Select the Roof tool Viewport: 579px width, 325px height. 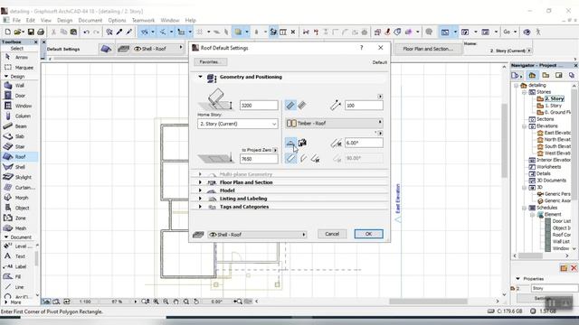[x=19, y=156]
